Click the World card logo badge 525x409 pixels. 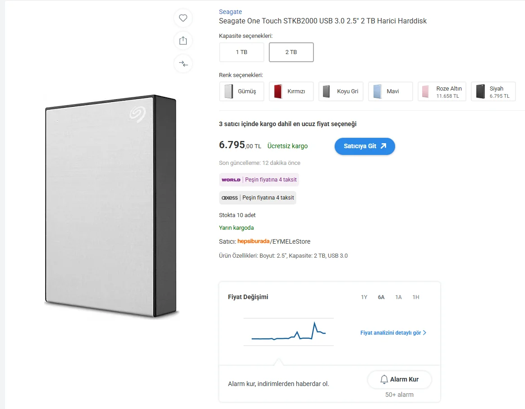[x=231, y=180]
